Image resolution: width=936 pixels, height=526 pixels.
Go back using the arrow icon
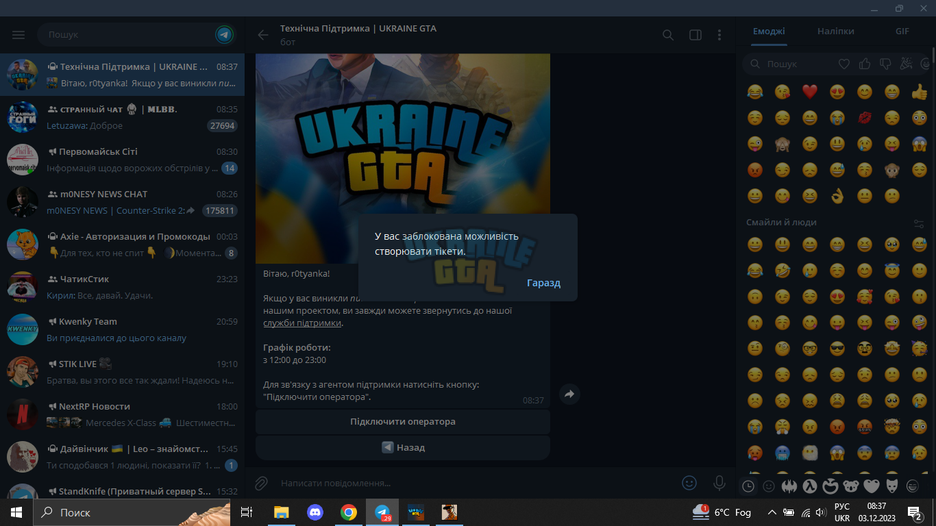(262, 35)
